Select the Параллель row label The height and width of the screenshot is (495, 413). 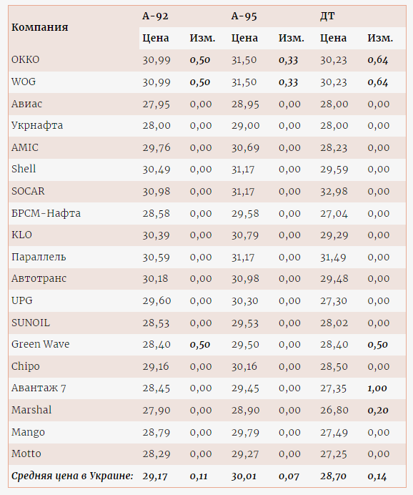click(39, 257)
